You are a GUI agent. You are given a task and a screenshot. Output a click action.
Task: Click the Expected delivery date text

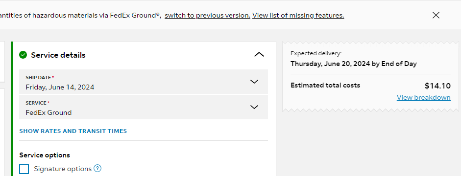353,64
